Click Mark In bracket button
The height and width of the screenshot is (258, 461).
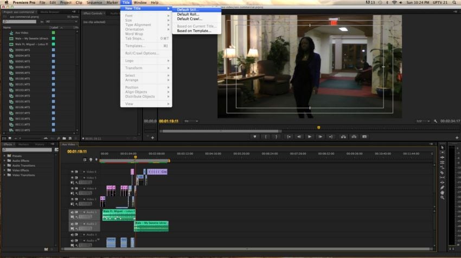coord(266,137)
